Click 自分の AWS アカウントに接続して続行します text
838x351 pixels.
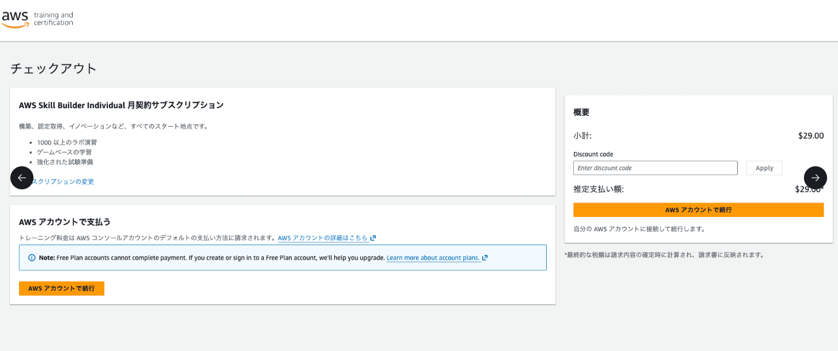[640, 229]
